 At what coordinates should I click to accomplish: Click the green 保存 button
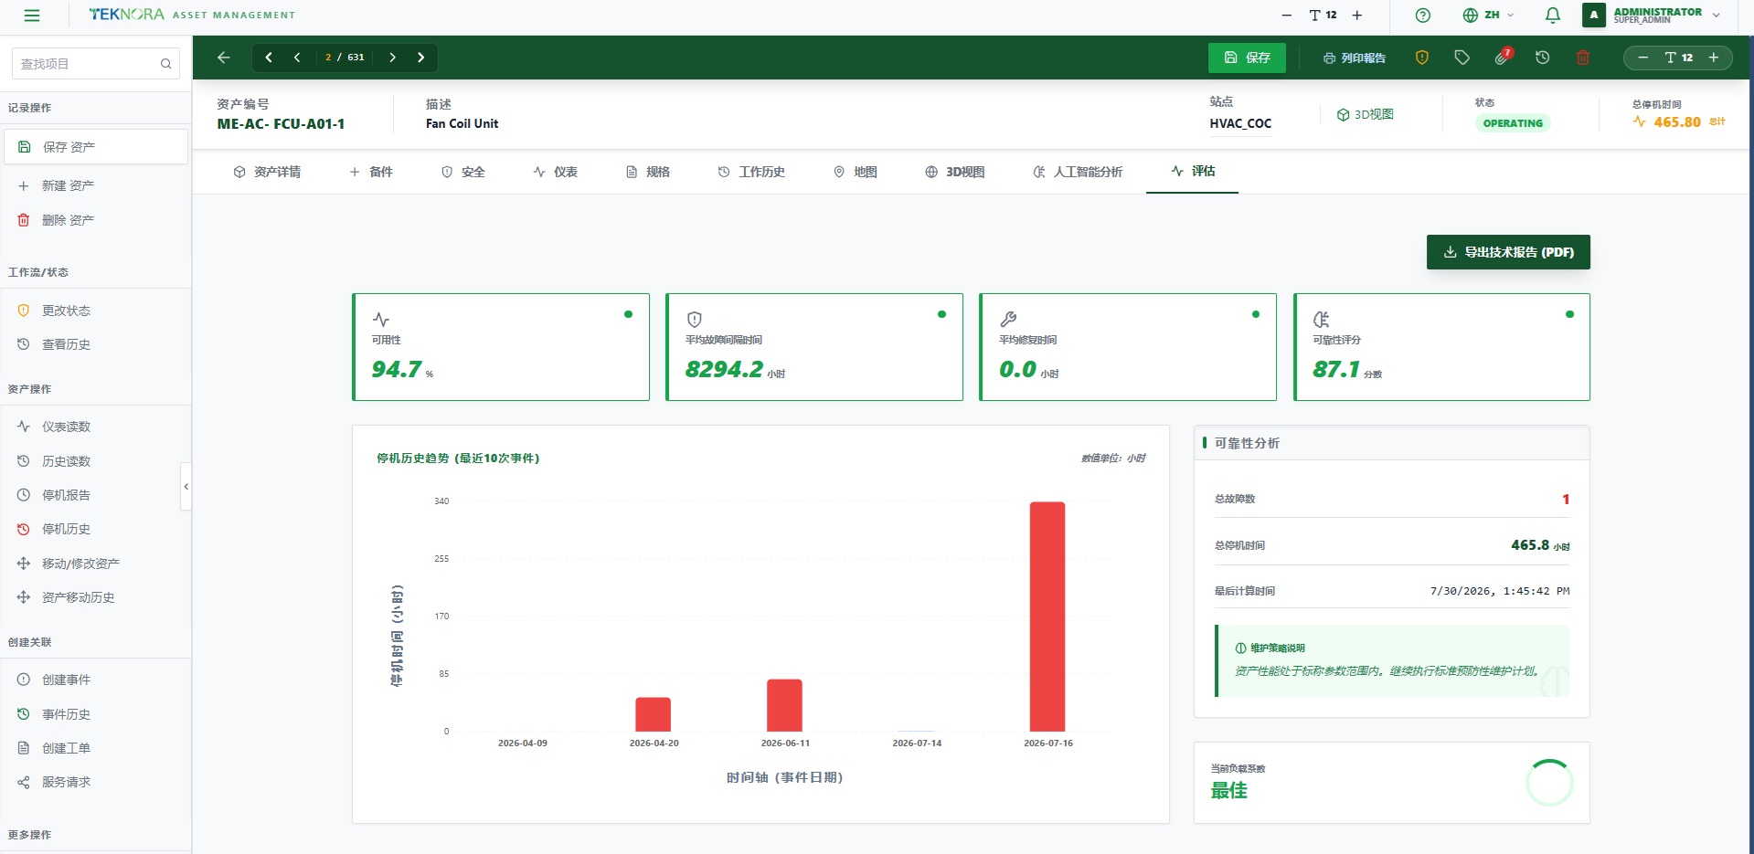1247,58
